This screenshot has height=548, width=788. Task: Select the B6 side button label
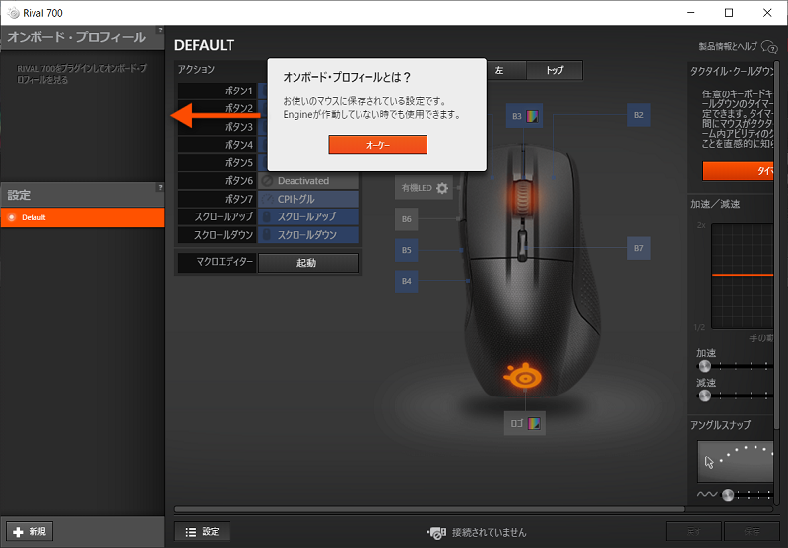coord(406,219)
